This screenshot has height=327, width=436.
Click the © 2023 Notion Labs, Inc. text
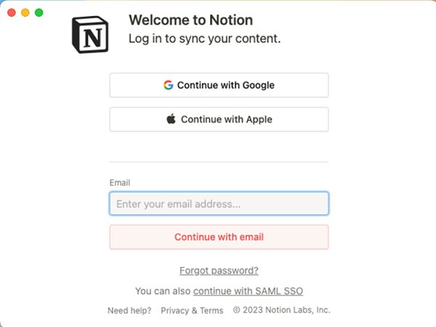281,310
